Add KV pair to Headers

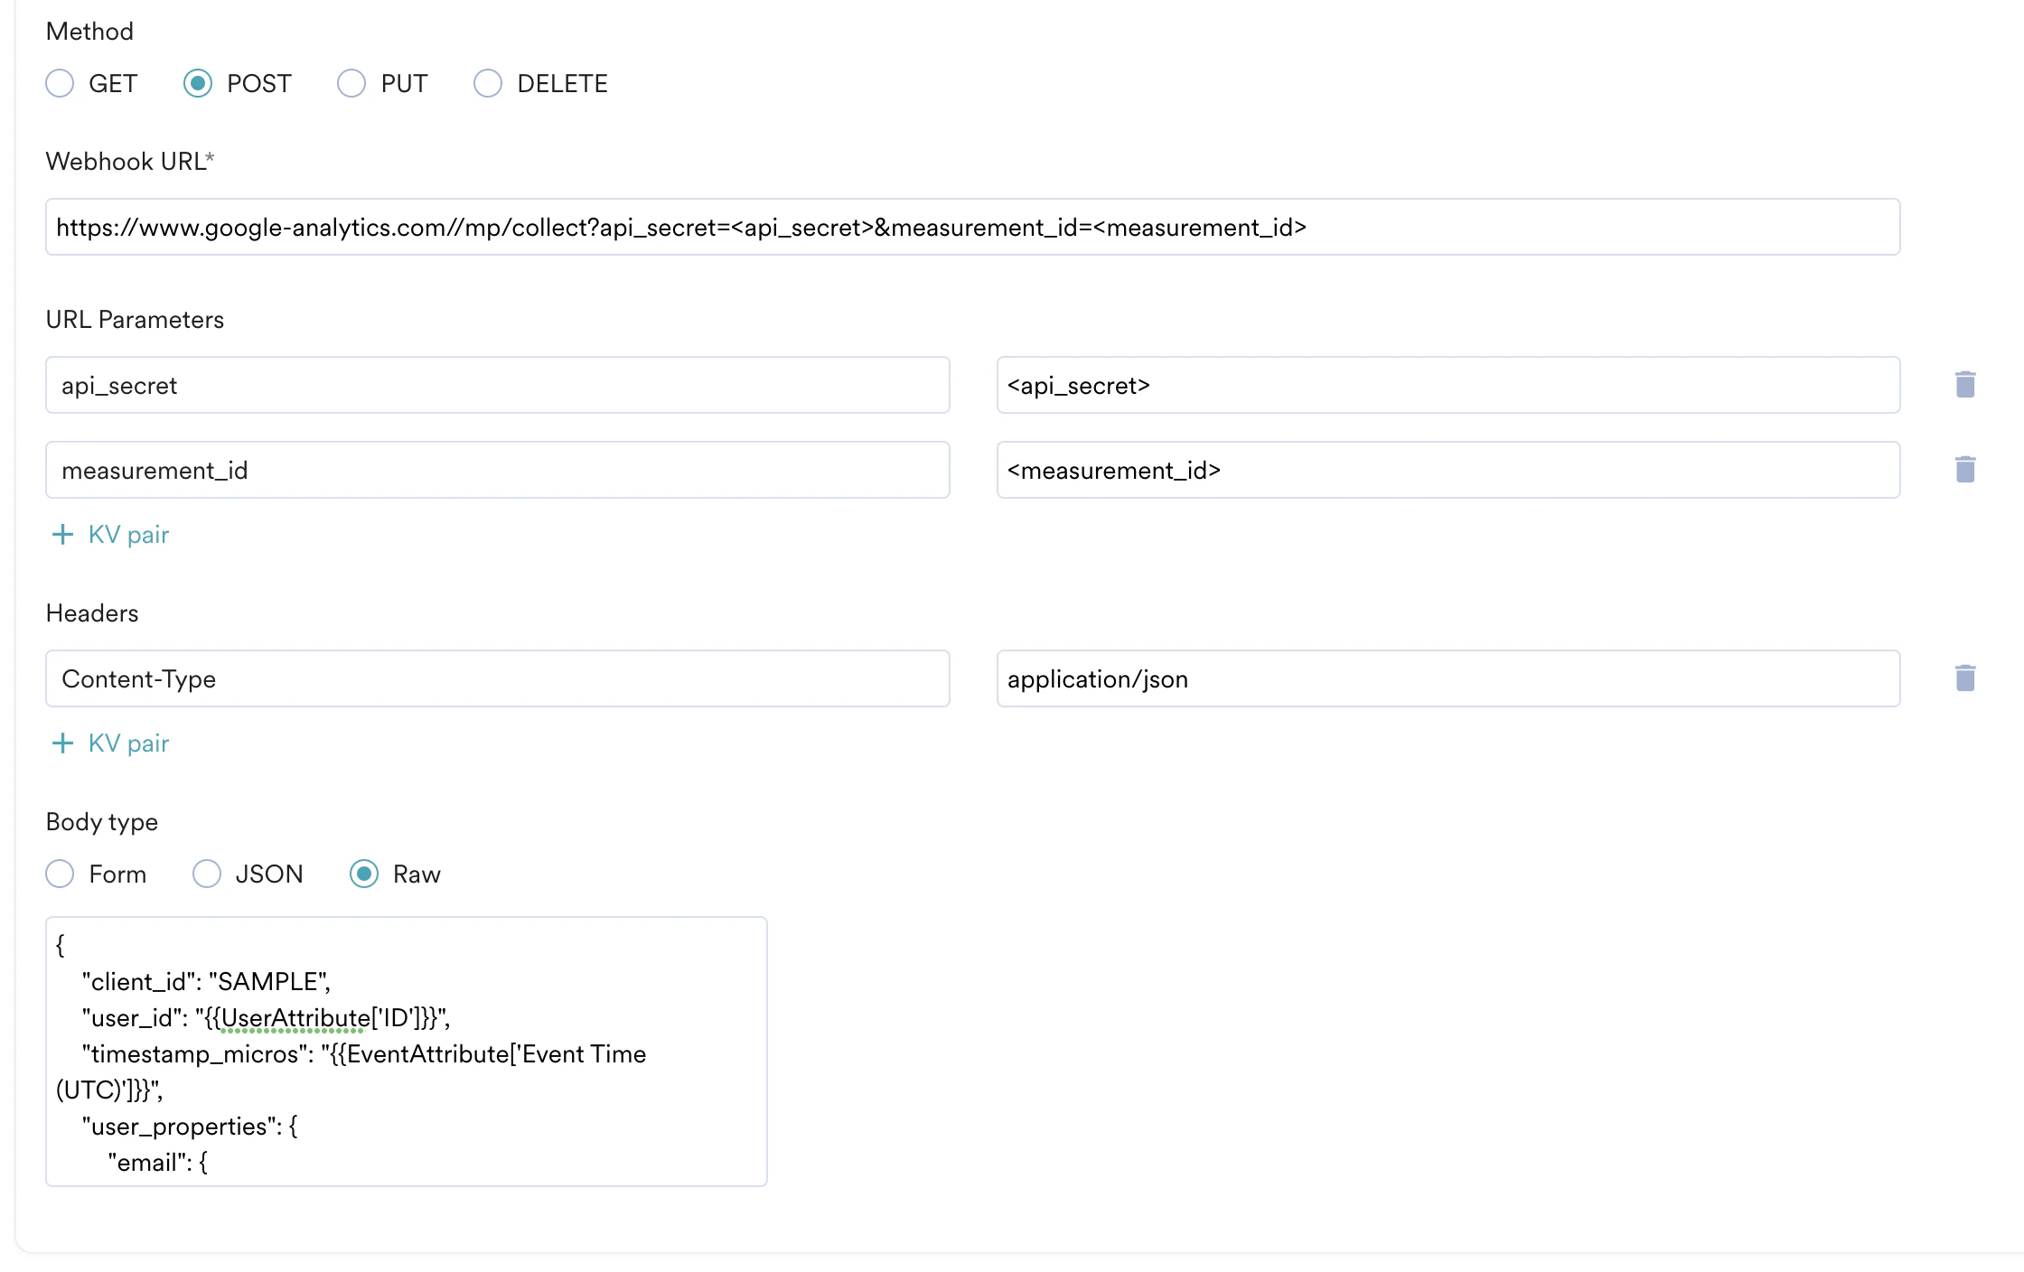128,744
